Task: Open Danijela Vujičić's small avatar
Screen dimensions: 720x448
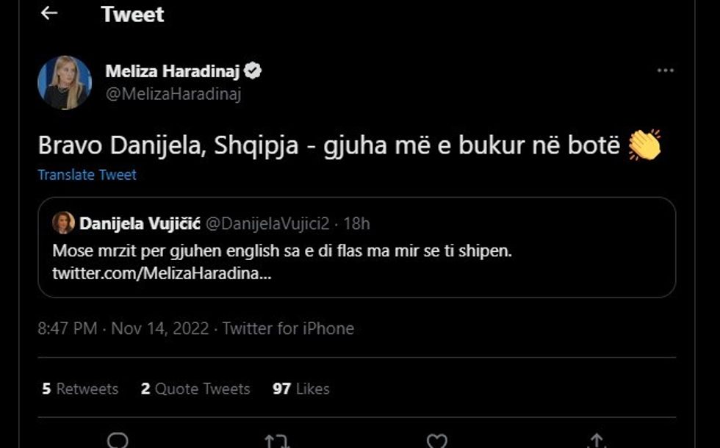Action: click(63, 223)
